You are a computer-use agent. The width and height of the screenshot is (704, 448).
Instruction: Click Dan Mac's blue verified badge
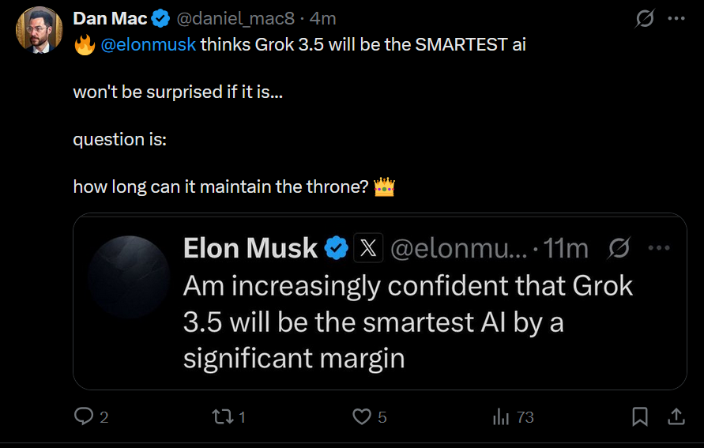click(x=160, y=19)
